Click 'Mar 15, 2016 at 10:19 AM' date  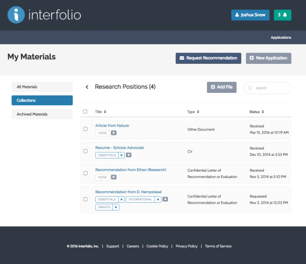point(269,132)
